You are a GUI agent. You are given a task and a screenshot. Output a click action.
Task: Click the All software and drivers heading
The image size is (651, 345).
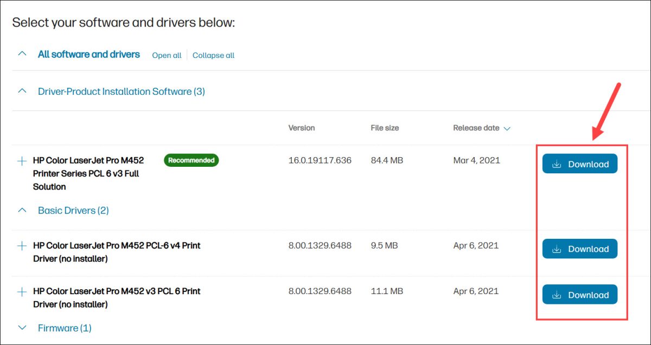(89, 54)
